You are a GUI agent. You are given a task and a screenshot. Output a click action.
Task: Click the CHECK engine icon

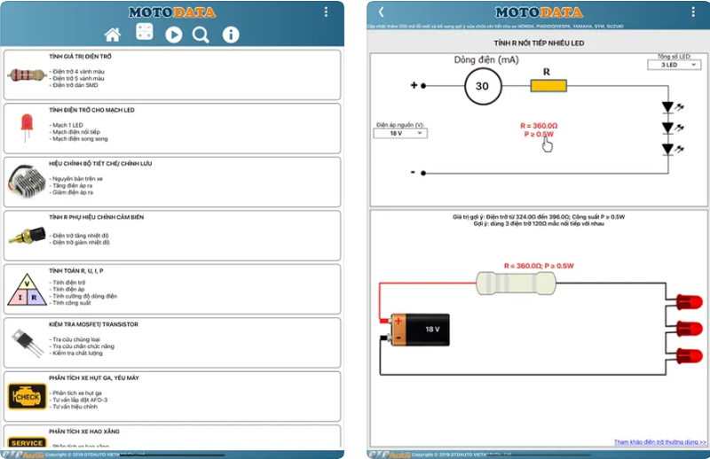click(27, 397)
